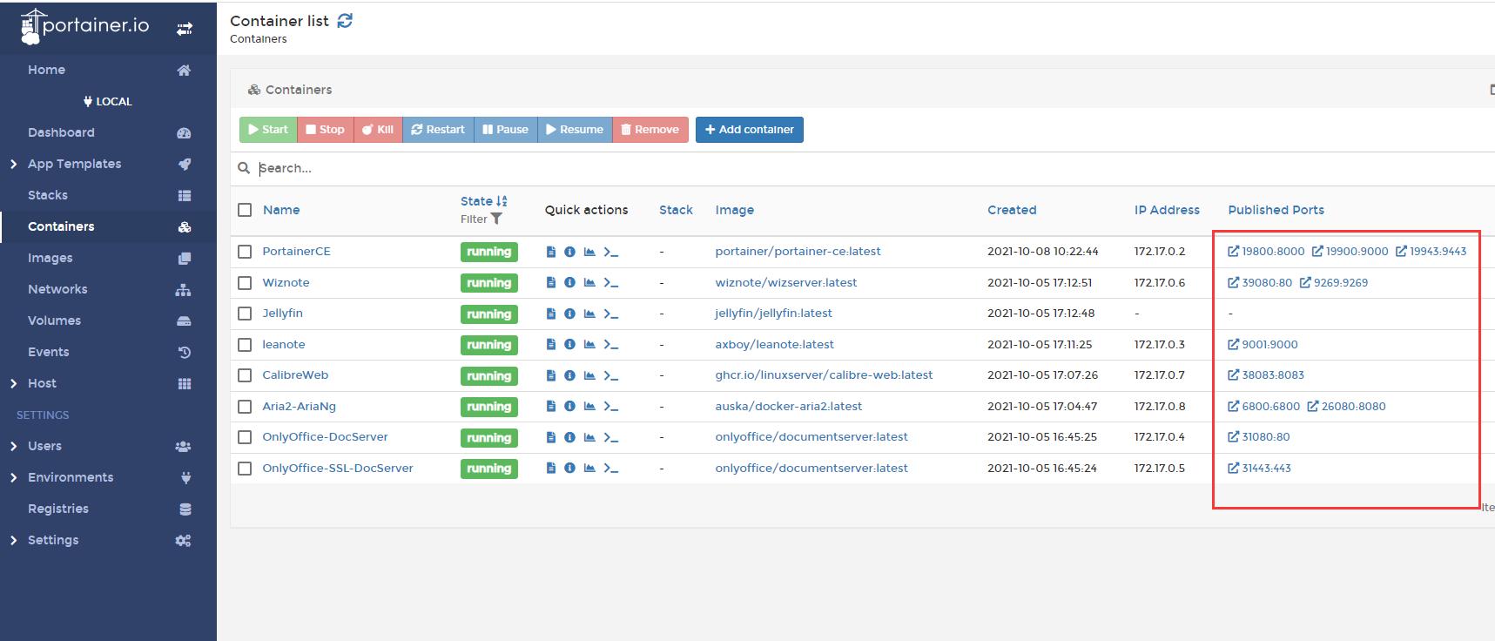Open logs icon for Wiznote container

550,283
